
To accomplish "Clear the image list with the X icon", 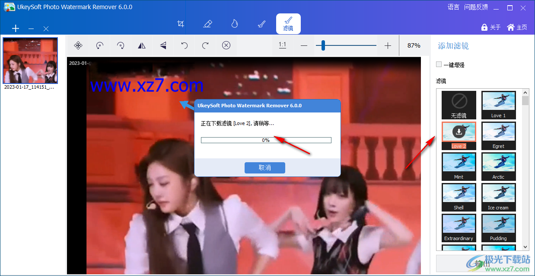I will pos(46,29).
